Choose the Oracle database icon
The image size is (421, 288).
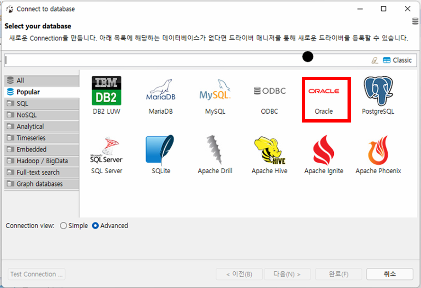[x=323, y=91]
